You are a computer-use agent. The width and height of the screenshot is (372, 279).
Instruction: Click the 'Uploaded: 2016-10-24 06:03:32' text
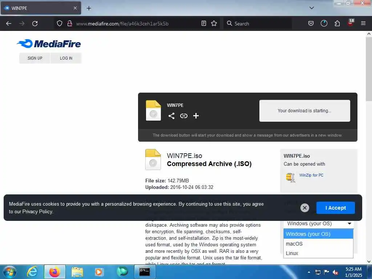179,187
